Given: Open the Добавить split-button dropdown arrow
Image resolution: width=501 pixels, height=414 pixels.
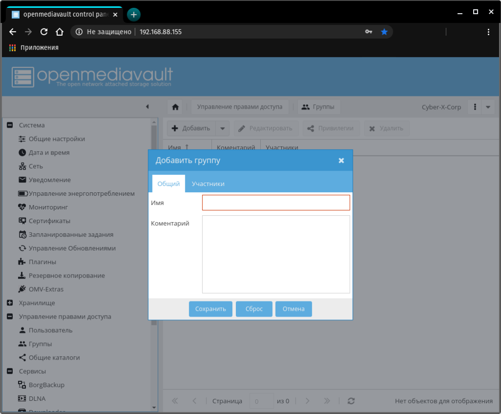Looking at the screenshot, I should click(x=222, y=129).
